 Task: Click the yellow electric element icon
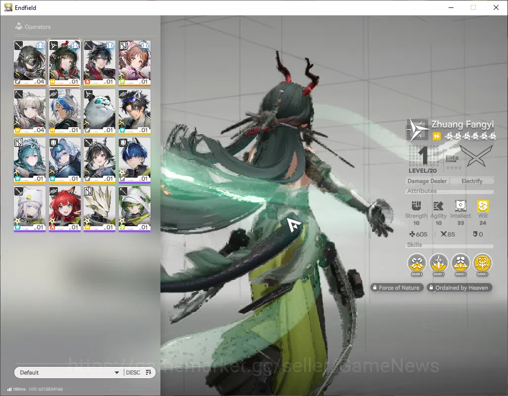[436, 136]
